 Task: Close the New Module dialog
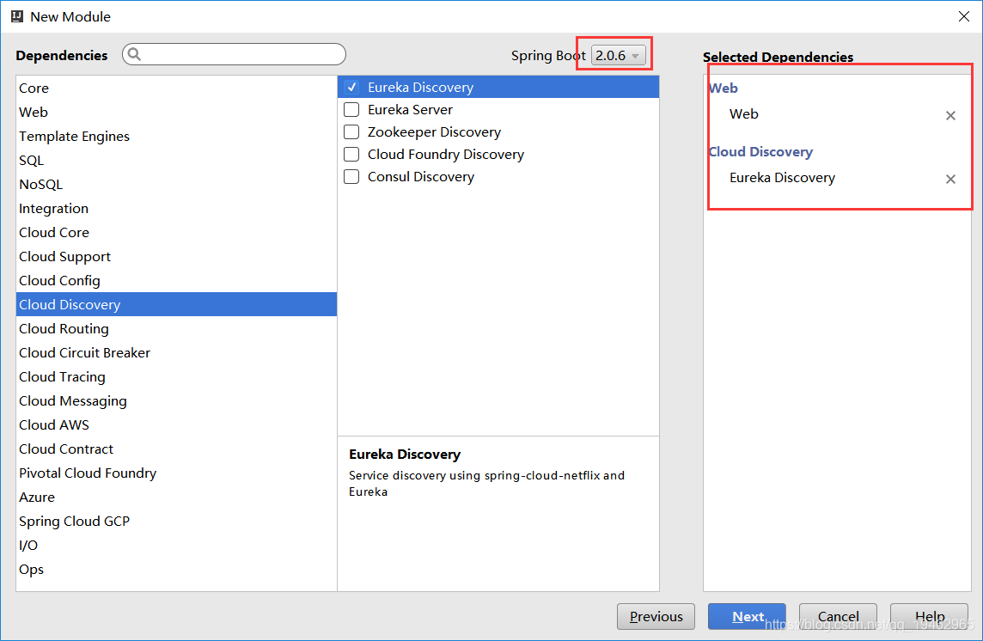pos(963,16)
